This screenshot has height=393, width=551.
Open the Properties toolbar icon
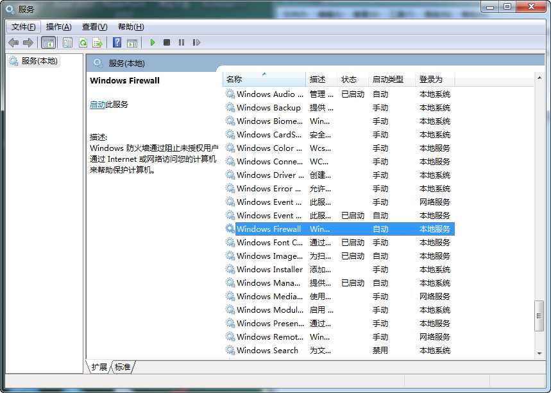pyautogui.click(x=67, y=42)
